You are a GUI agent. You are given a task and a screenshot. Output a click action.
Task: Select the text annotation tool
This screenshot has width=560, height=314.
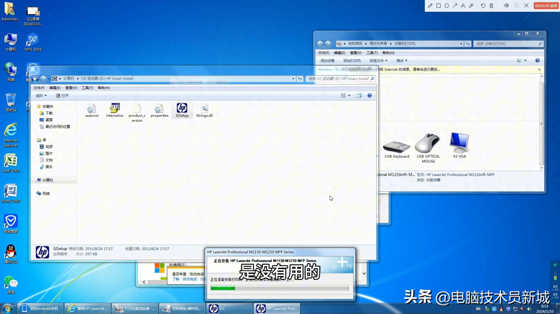click(463, 5)
